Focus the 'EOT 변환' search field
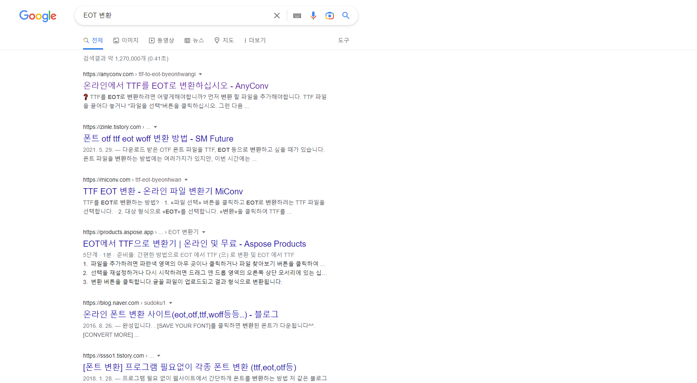Viewport: 697px width, 383px height. coord(176,16)
